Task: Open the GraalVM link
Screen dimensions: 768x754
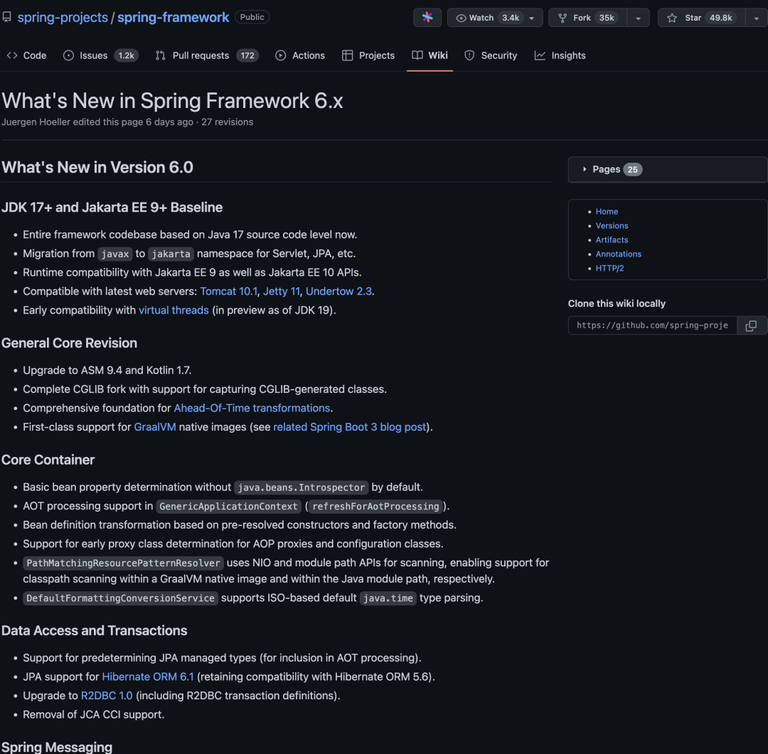Action: click(x=155, y=427)
